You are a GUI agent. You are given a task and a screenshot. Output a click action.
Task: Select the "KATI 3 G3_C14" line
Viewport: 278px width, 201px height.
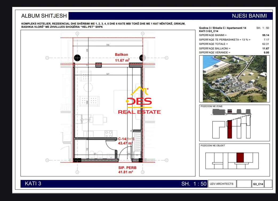[208, 31]
